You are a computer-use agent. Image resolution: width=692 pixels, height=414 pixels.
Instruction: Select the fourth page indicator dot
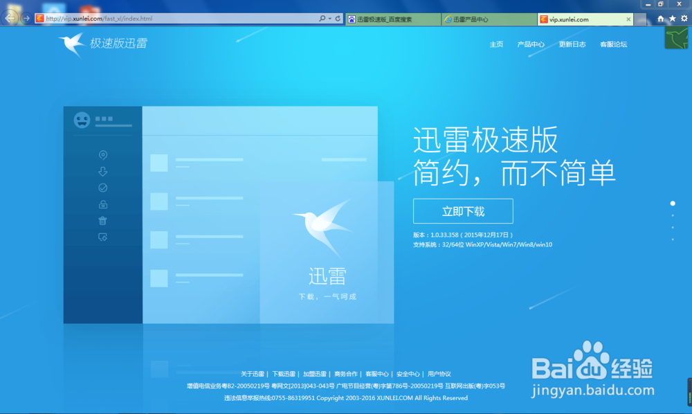tap(673, 240)
